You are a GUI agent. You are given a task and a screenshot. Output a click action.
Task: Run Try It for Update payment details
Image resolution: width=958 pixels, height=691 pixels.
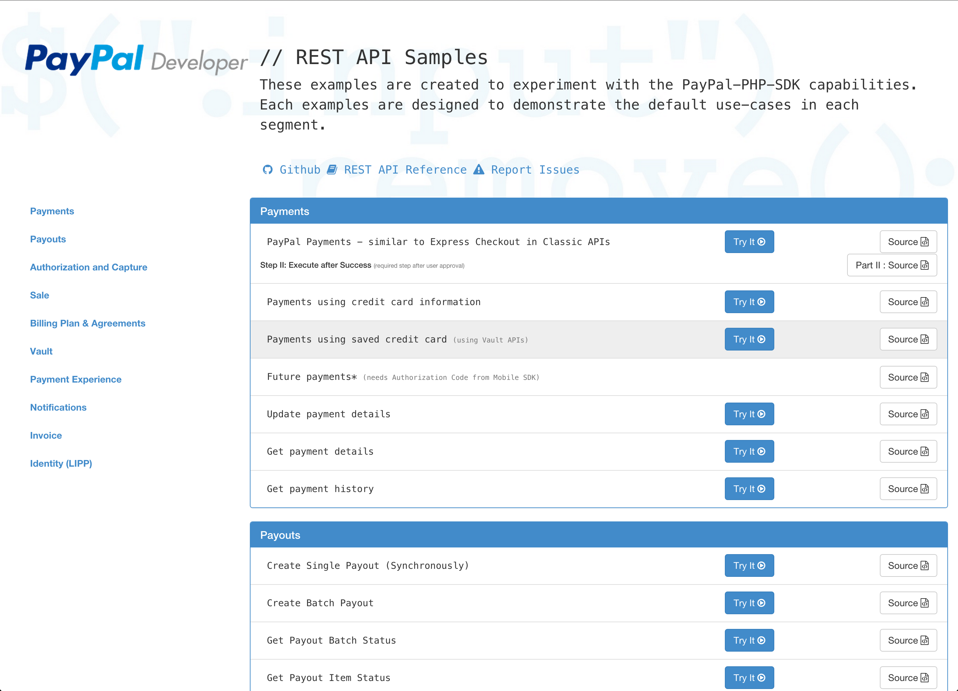click(749, 414)
